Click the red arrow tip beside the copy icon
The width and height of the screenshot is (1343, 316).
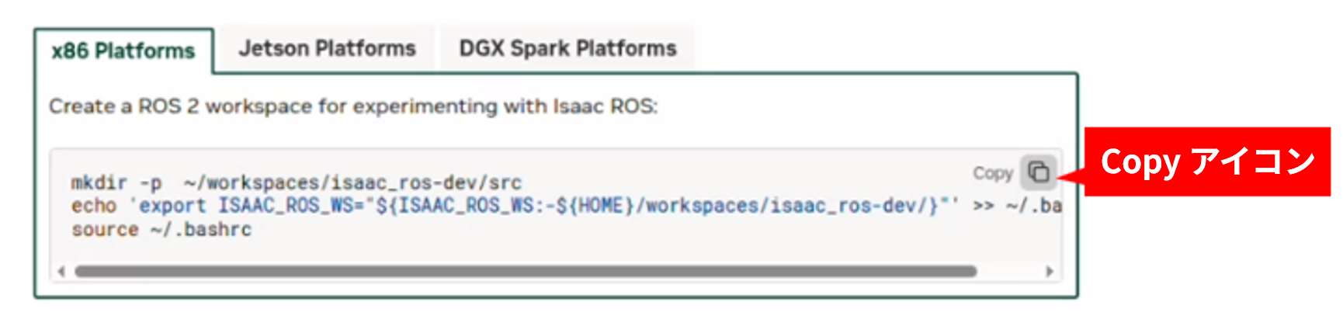pyautogui.click(x=1064, y=177)
